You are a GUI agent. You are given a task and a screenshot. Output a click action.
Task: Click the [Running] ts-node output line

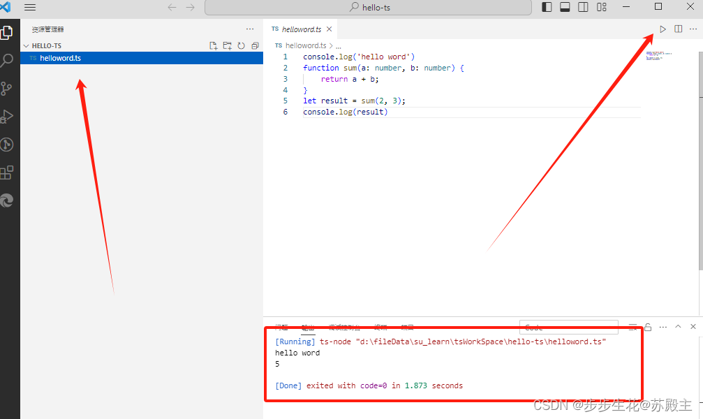point(441,342)
